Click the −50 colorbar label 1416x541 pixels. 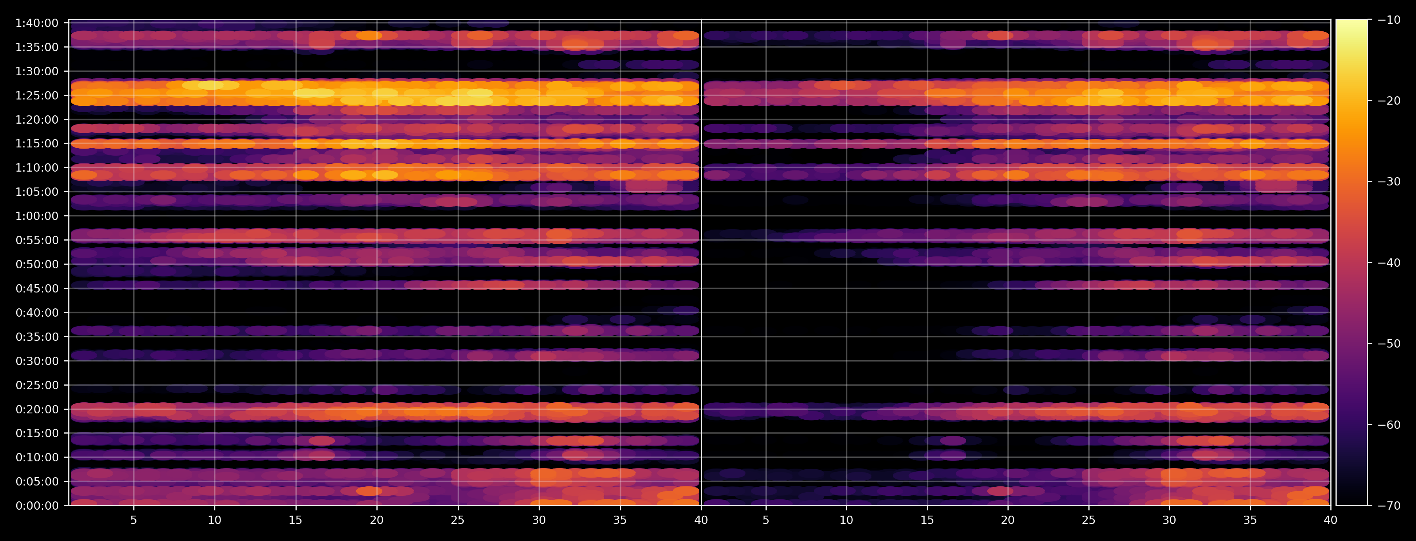pos(1389,344)
